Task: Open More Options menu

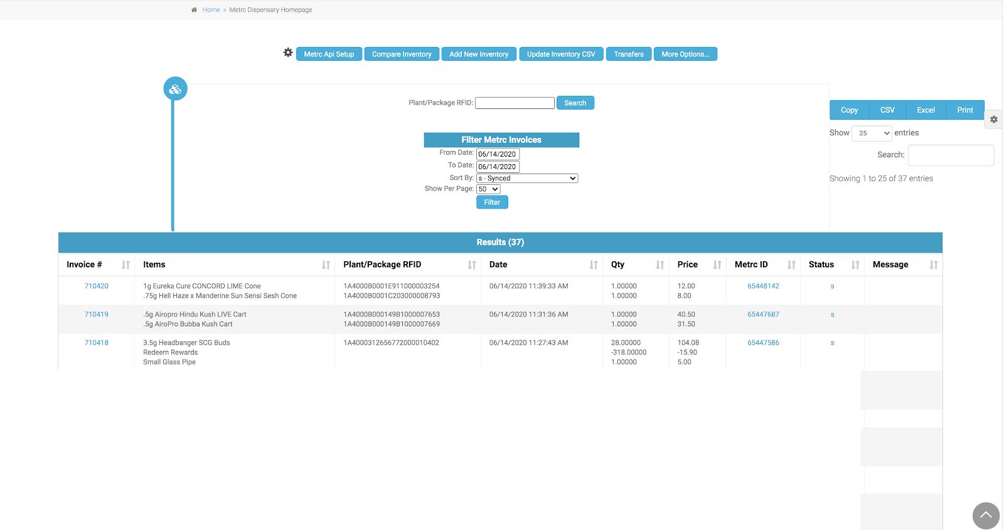Action: coord(685,55)
